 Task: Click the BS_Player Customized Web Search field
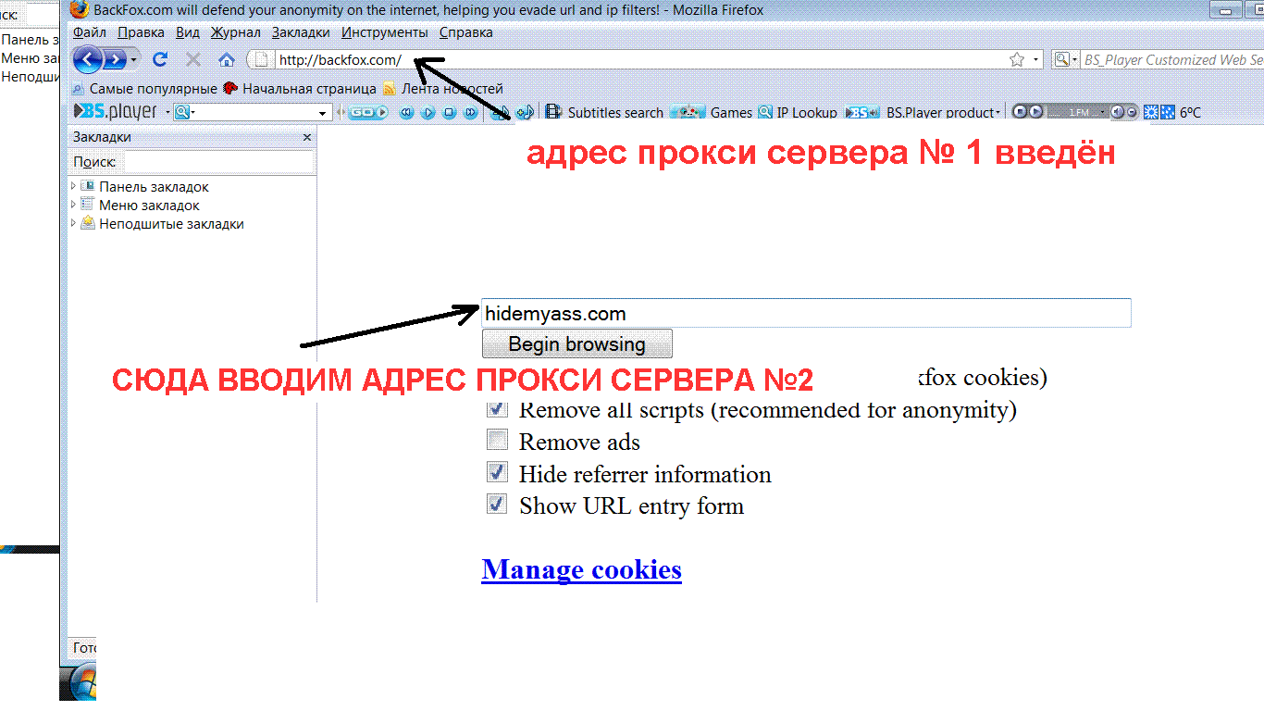pyautogui.click(x=1172, y=60)
